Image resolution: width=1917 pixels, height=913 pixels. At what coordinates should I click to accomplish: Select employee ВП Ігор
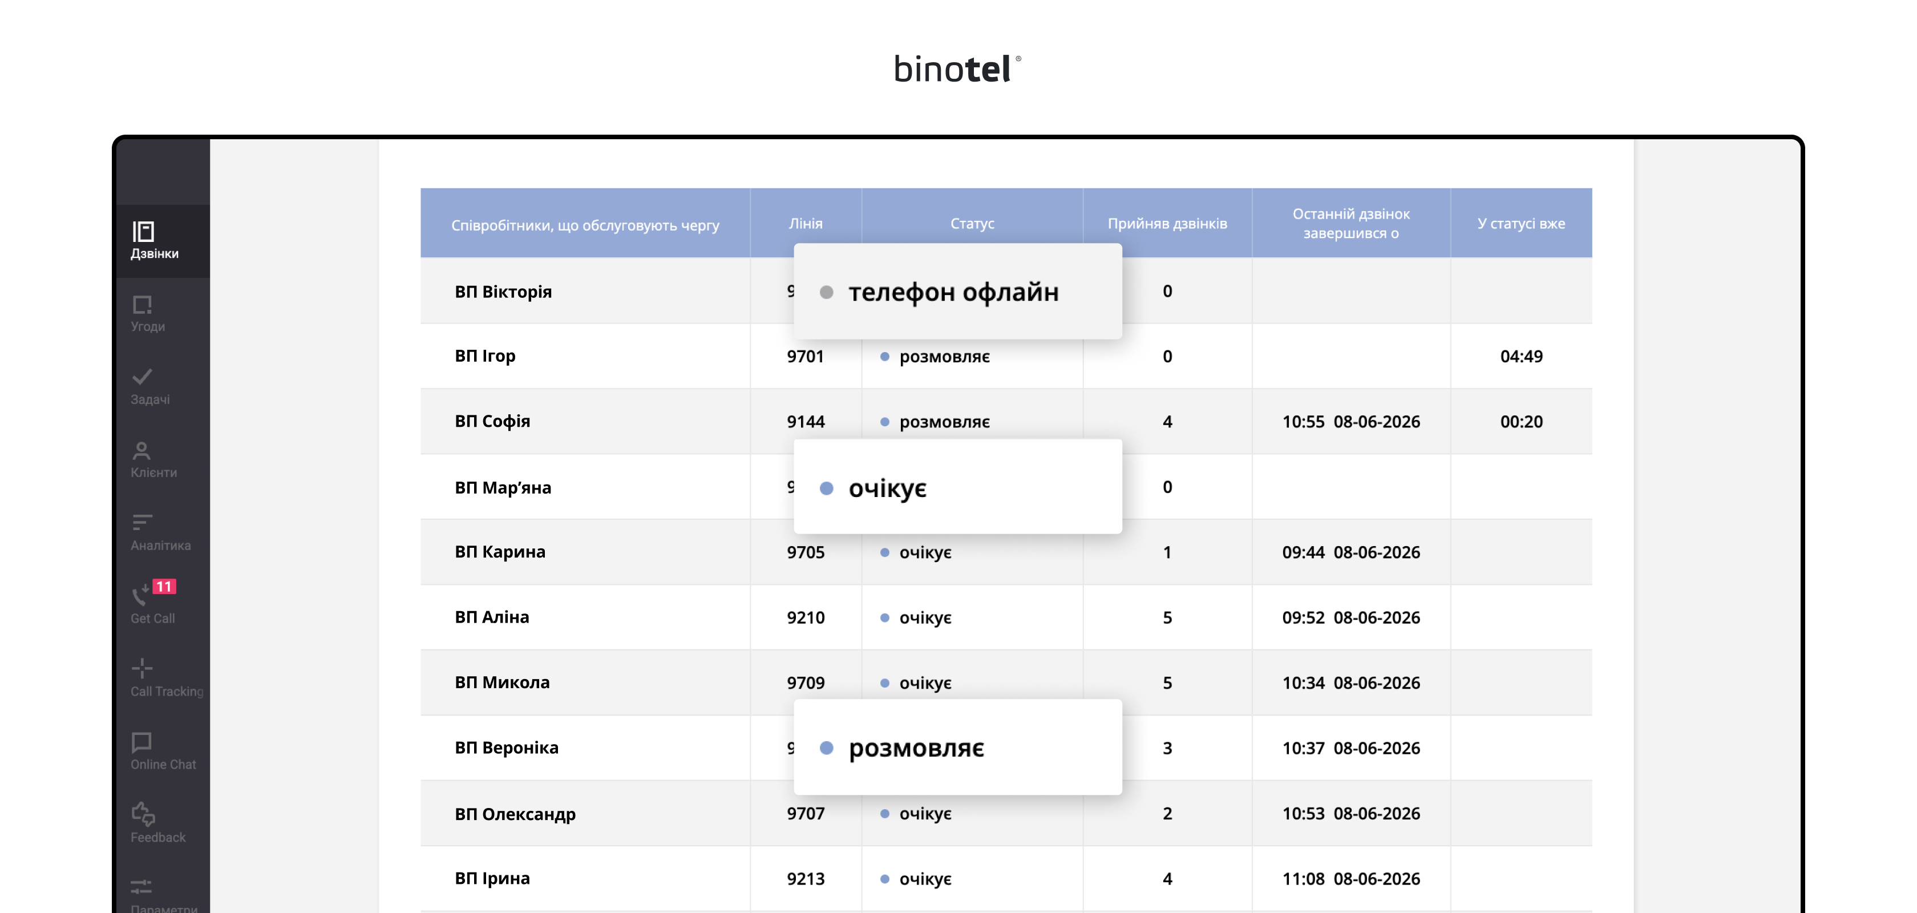(485, 357)
